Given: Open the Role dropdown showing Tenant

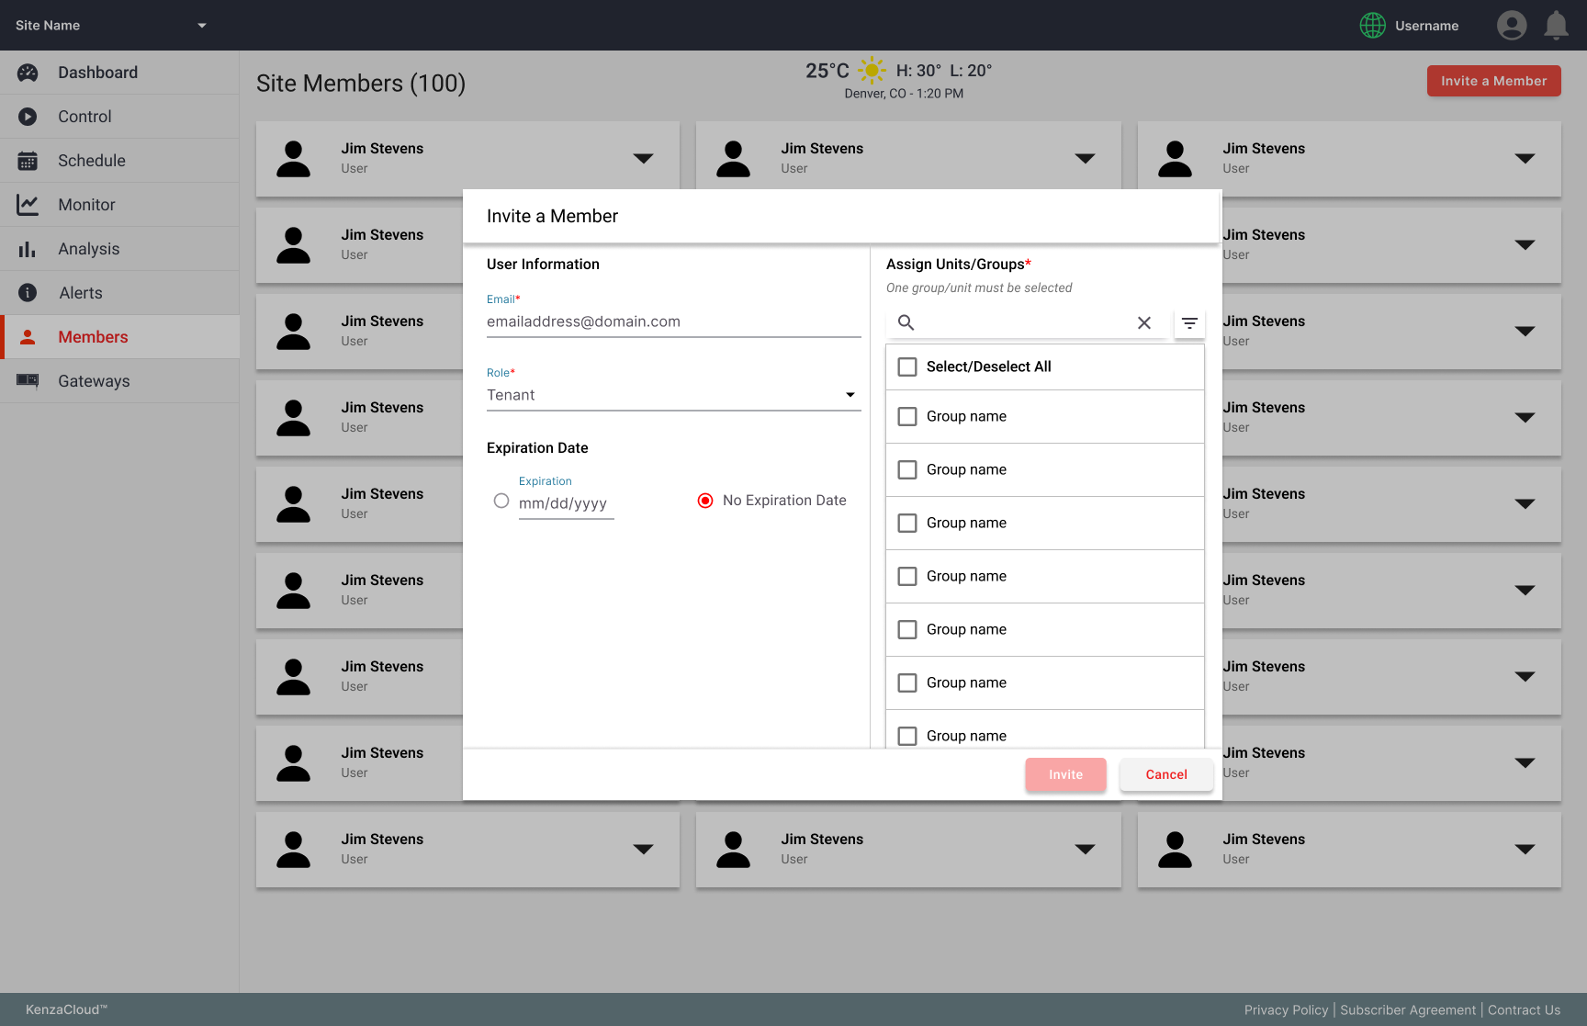Looking at the screenshot, I should 672,395.
